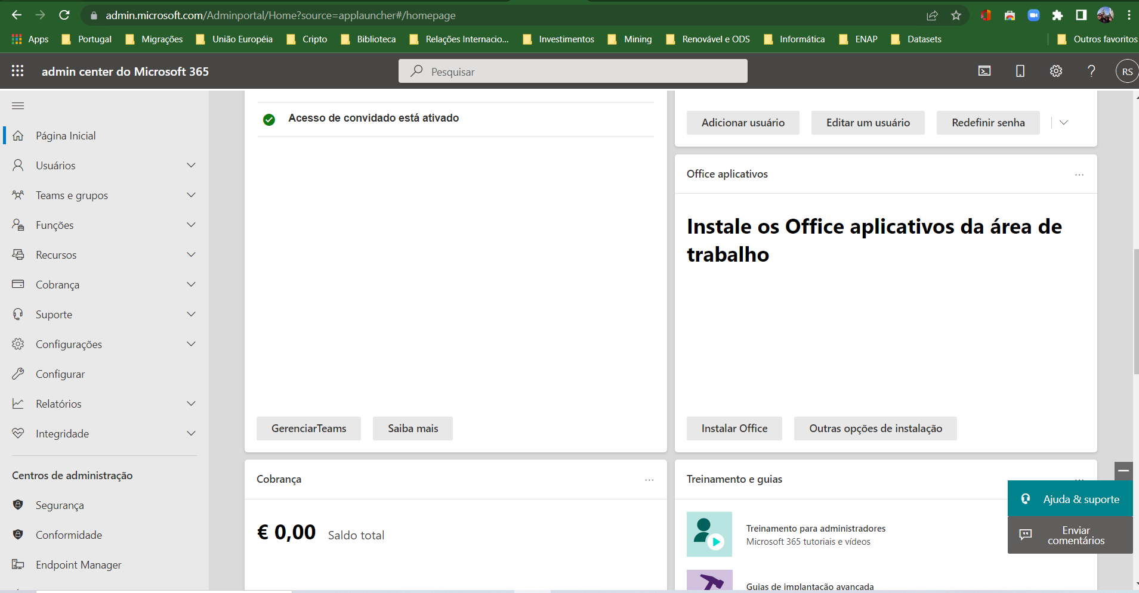The height and width of the screenshot is (593, 1139).
Task: Click the Segurança shield icon
Action: [x=18, y=505]
